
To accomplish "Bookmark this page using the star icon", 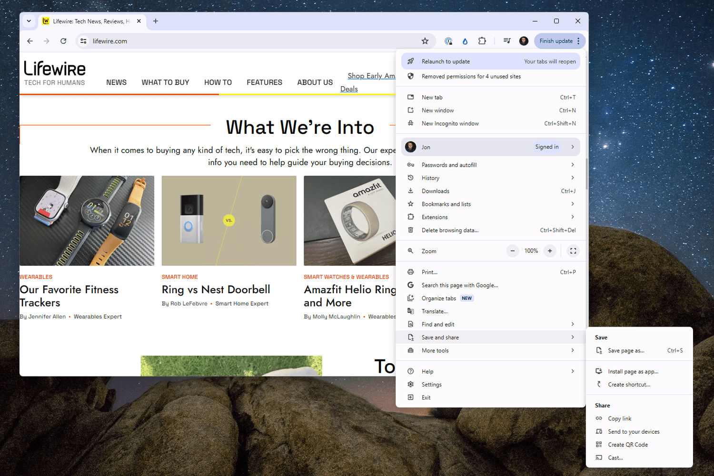I will tap(425, 41).
